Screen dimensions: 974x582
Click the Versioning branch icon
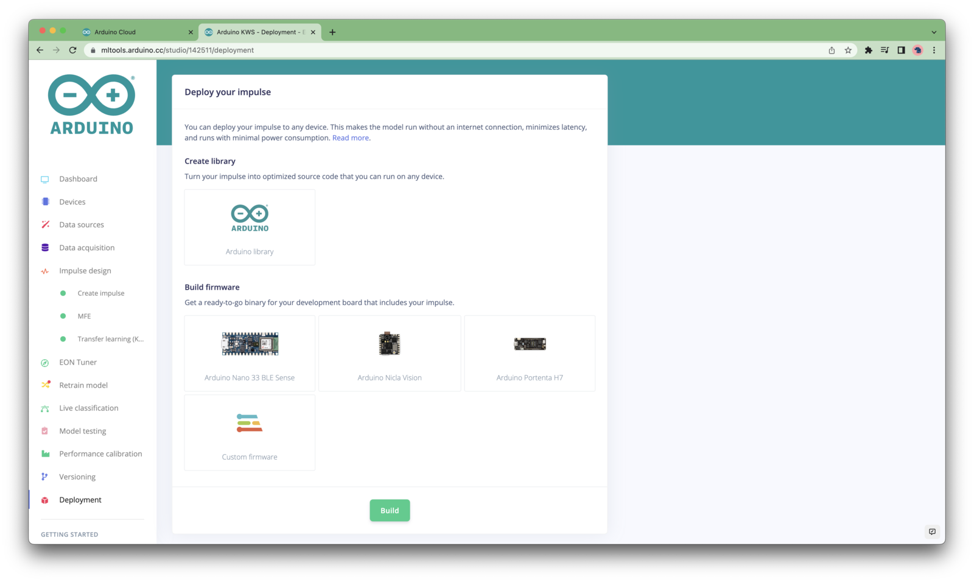[44, 477]
